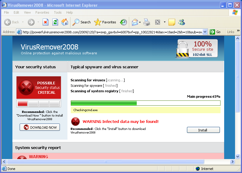This screenshot has height=173, width=242.
Task: Open the Tools menu
Action: point(58,12)
